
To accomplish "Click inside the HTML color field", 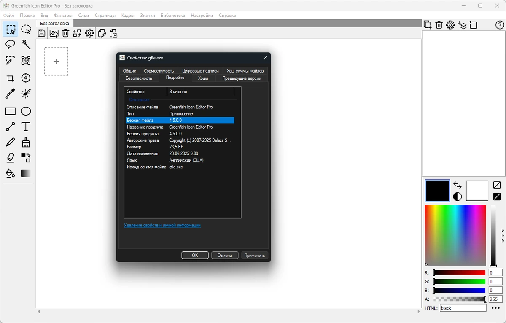I will (x=463, y=308).
